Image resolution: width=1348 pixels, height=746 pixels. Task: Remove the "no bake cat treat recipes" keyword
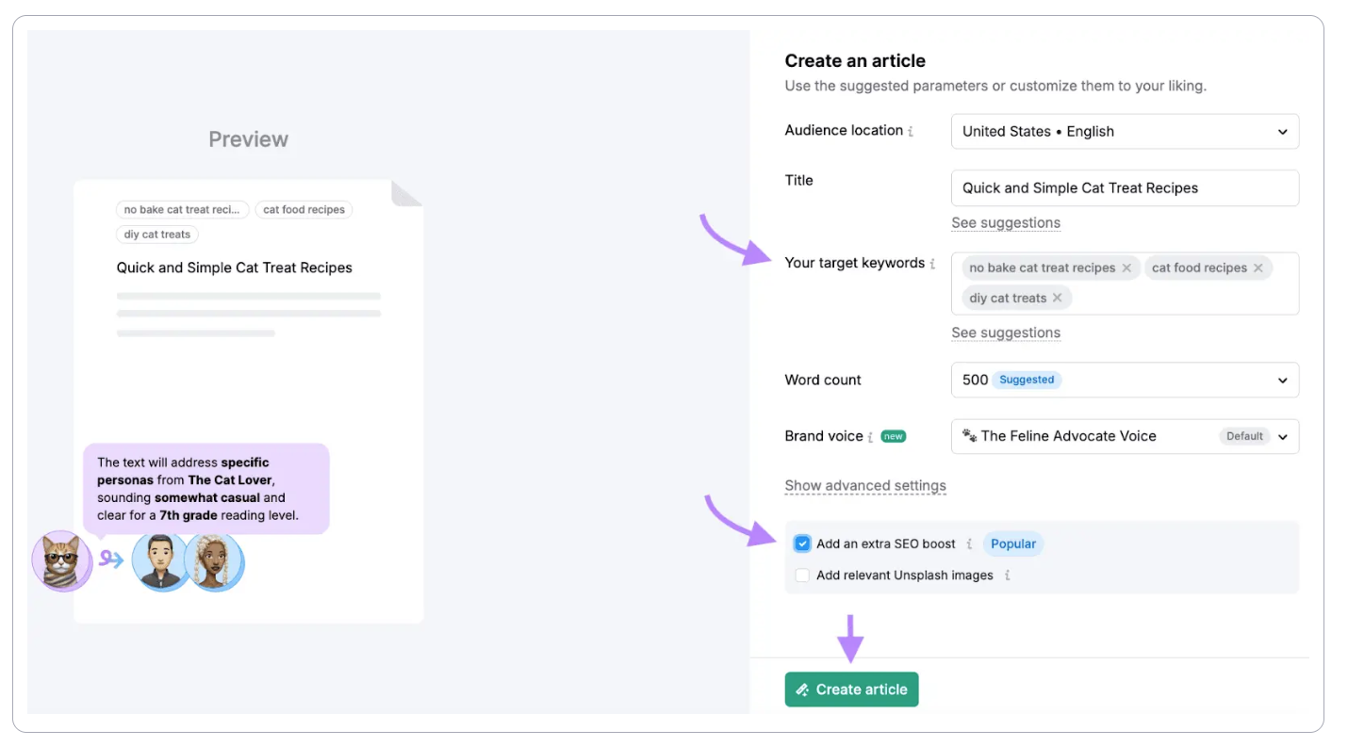coord(1126,268)
